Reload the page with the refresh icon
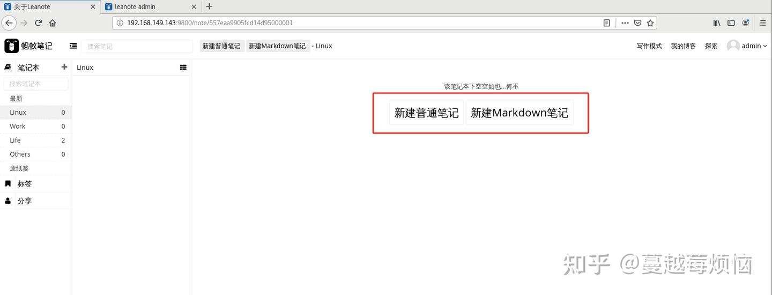 click(x=38, y=23)
